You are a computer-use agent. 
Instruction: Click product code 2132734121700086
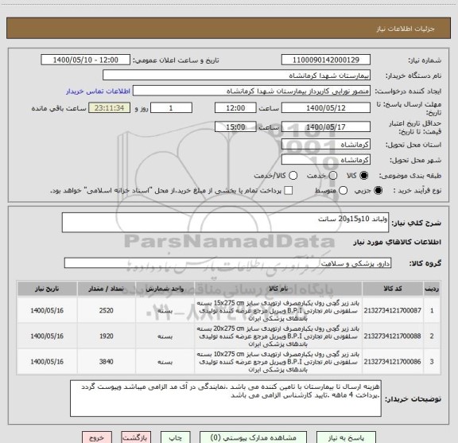[x=392, y=361]
